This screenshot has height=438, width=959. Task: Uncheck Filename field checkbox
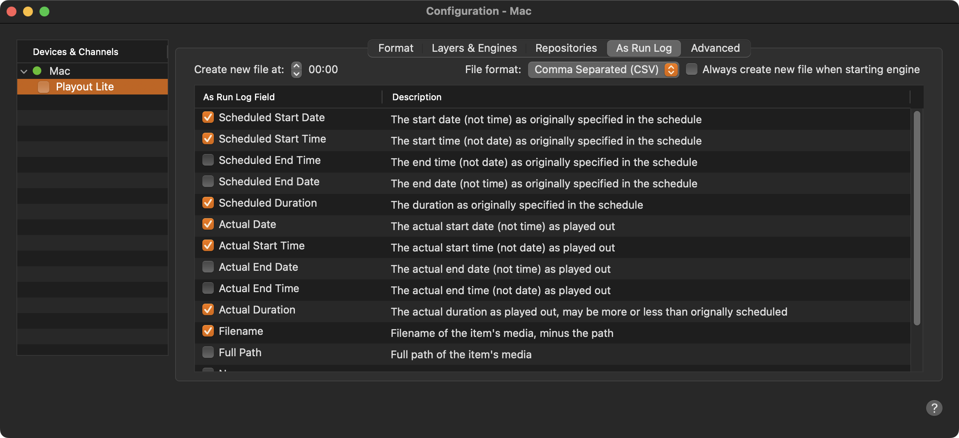pyautogui.click(x=208, y=331)
